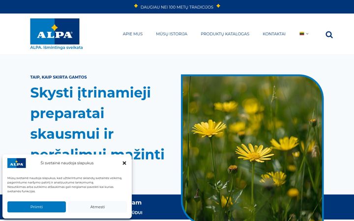Click the small ALPA logo in cookie popup
Image resolution: width=354 pixels, height=221 pixels.
click(17, 163)
